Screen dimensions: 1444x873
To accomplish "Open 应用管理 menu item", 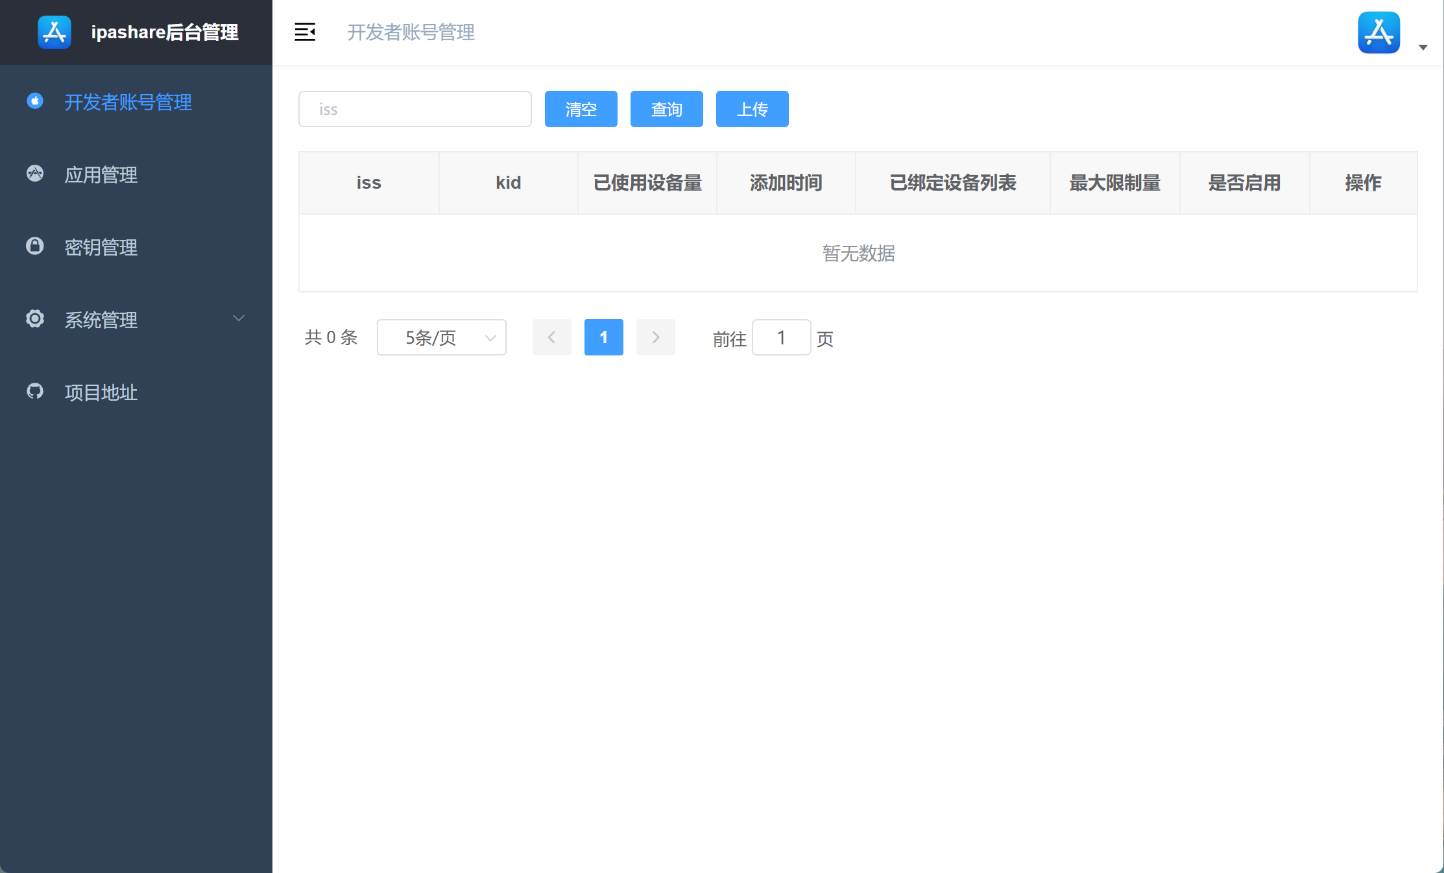I will (x=136, y=174).
